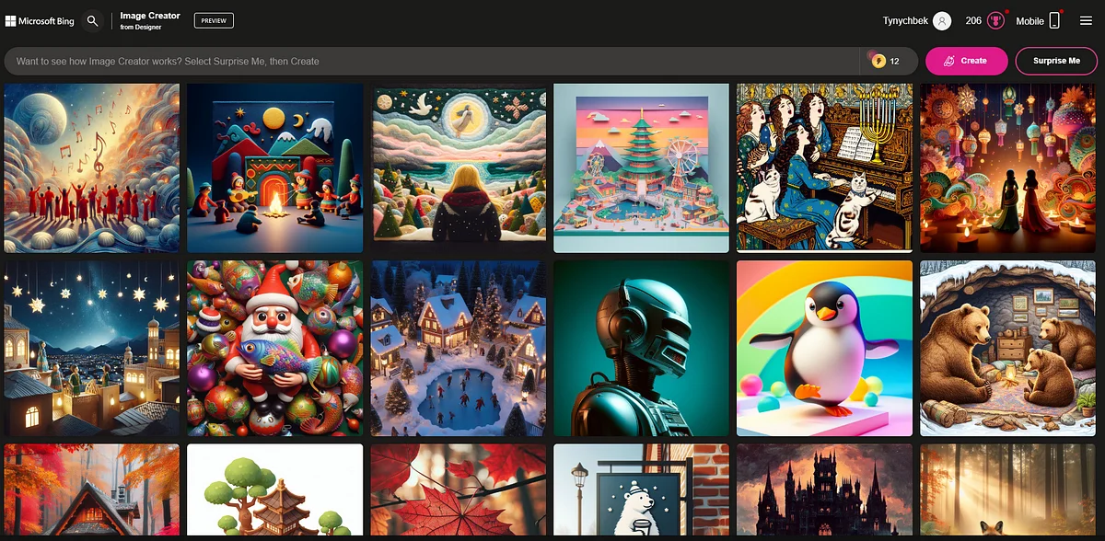Click the polar bear shop sign image
1105x541 pixels.
(x=641, y=490)
